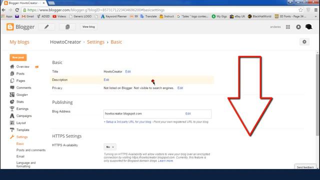Open the Chrome menu icon
The image size is (320, 180).
pos(316,10)
